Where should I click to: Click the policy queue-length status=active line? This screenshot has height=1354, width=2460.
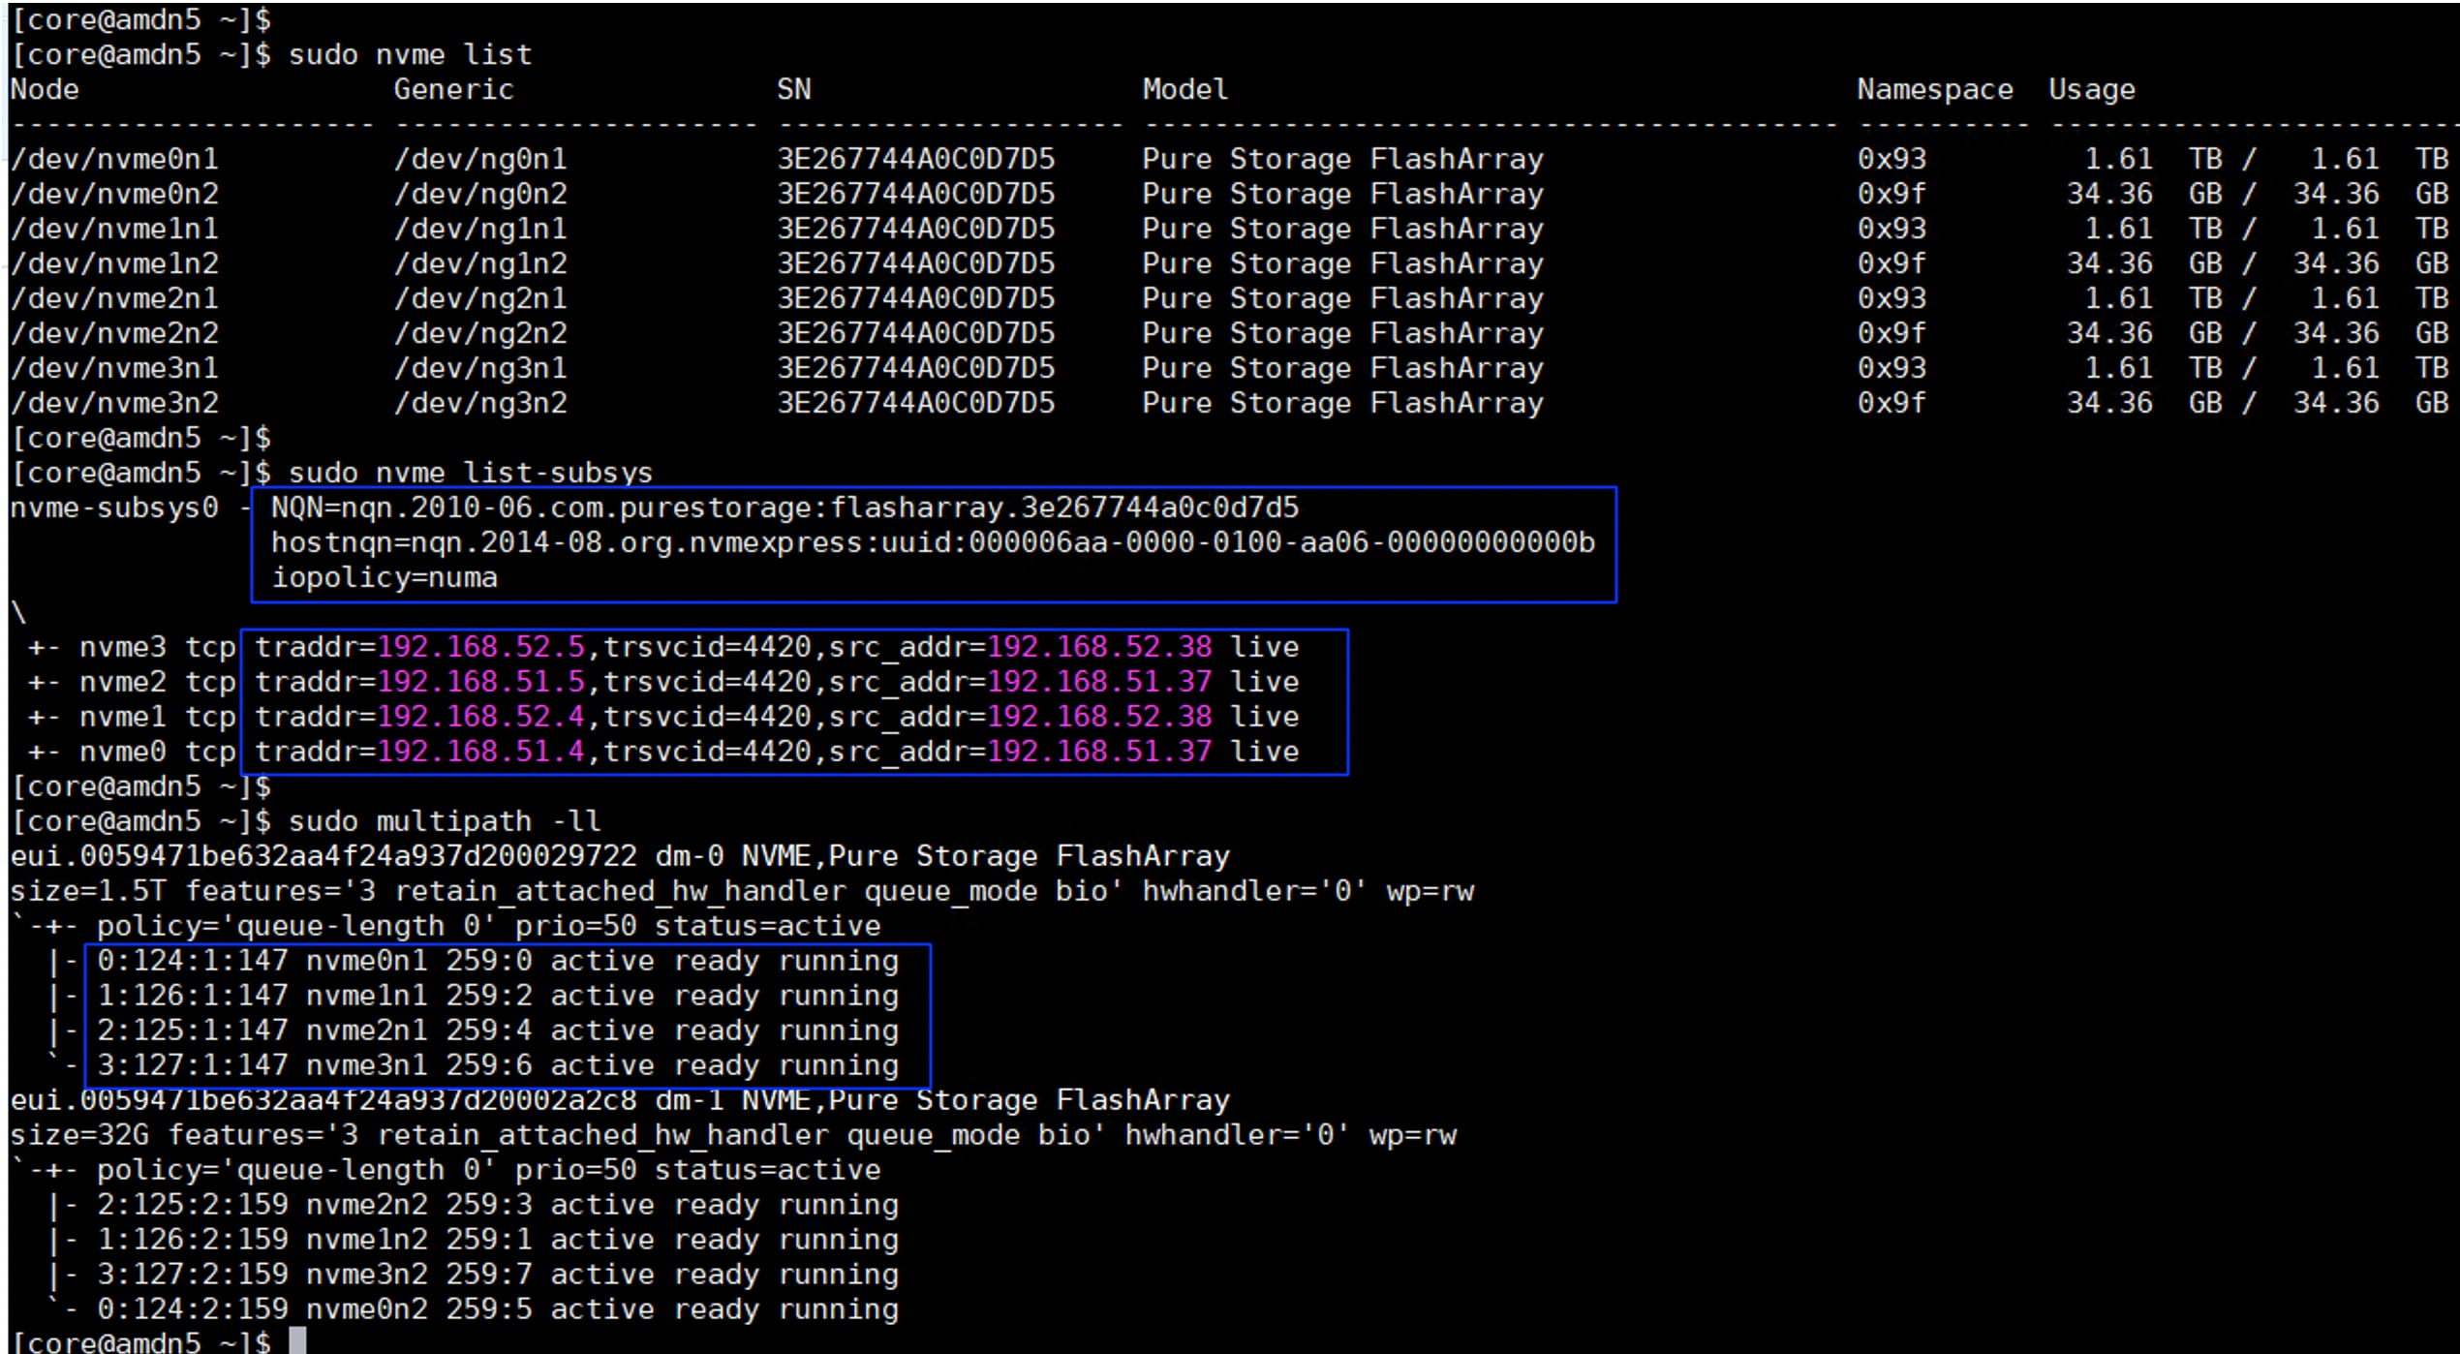coord(446,925)
